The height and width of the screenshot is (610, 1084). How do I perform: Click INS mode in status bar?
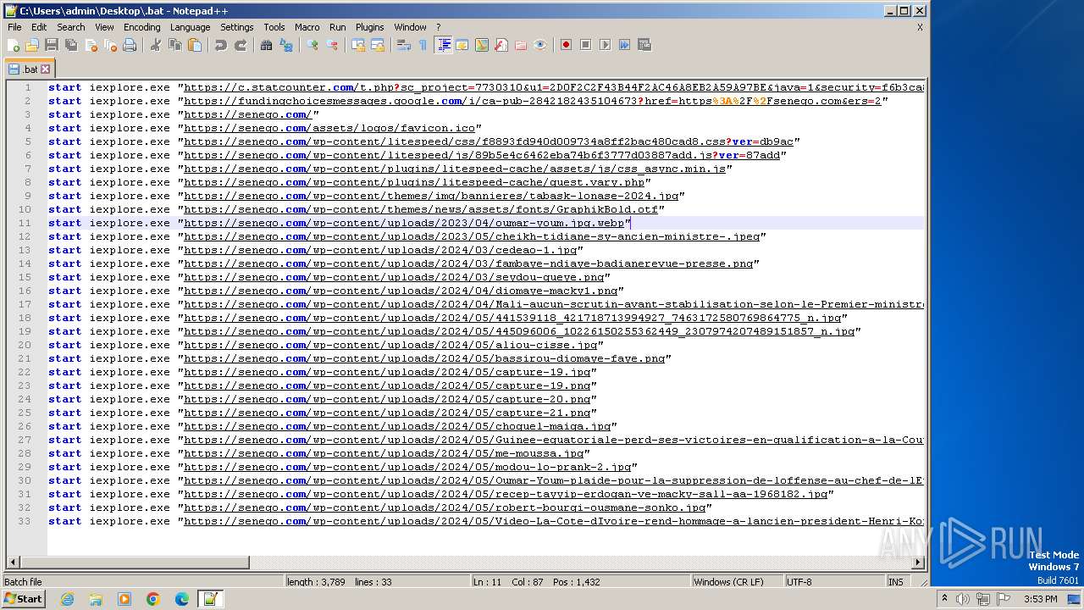895,582
